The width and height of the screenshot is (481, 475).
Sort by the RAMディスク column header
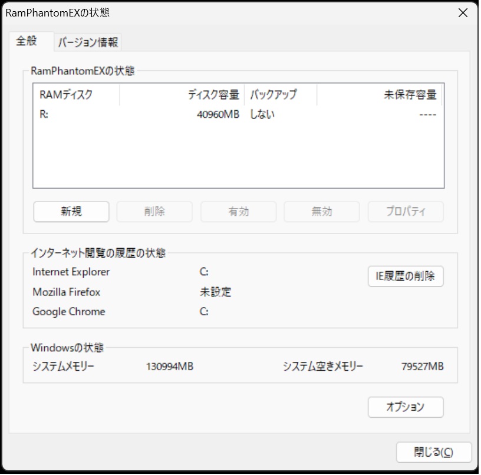(x=75, y=95)
